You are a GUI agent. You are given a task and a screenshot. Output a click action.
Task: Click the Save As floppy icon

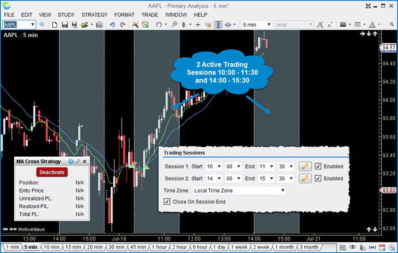coord(74,25)
